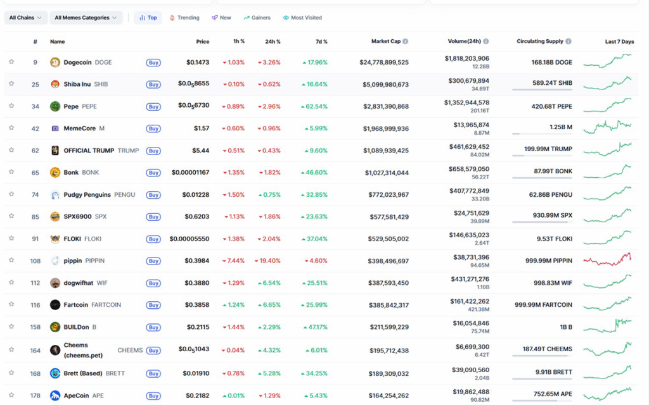The image size is (649, 405).
Task: Click the Dogecoin coin logo icon
Action: pyautogui.click(x=55, y=63)
